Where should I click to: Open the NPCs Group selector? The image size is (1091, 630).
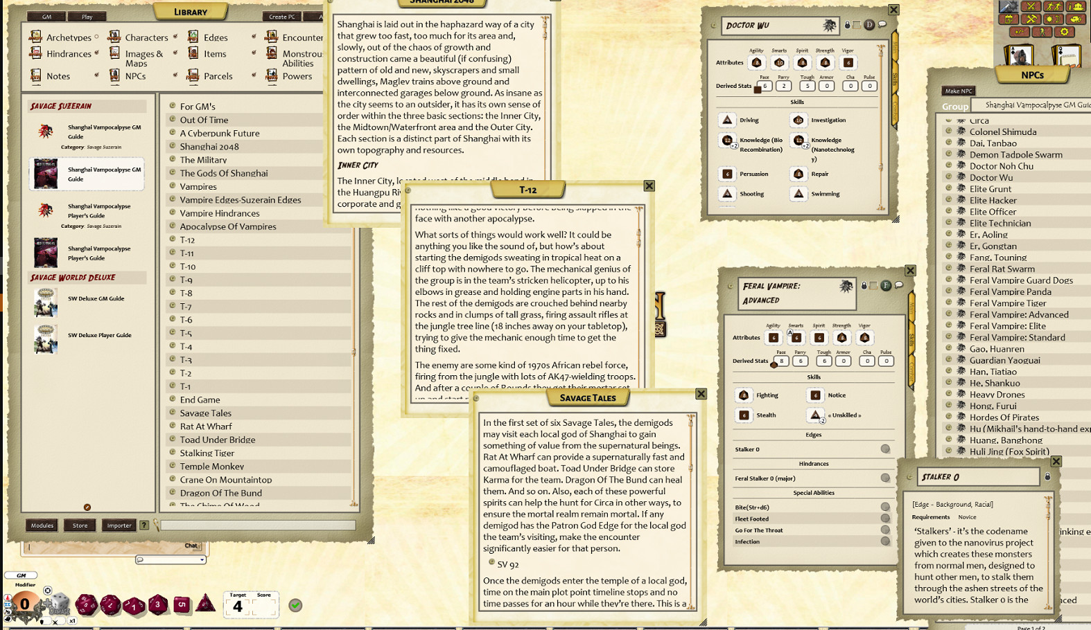tap(1030, 105)
